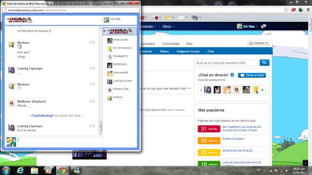Image resolution: width=312 pixels, height=175 pixels.
Task: Select MeMeow She... in chat user list
Action: pyautogui.click(x=119, y=89)
